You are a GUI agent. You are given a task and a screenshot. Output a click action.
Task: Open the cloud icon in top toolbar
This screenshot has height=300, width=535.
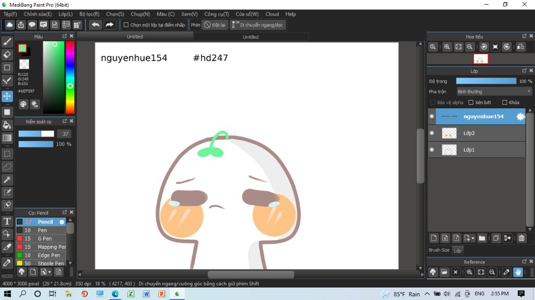pyautogui.click(x=9, y=25)
